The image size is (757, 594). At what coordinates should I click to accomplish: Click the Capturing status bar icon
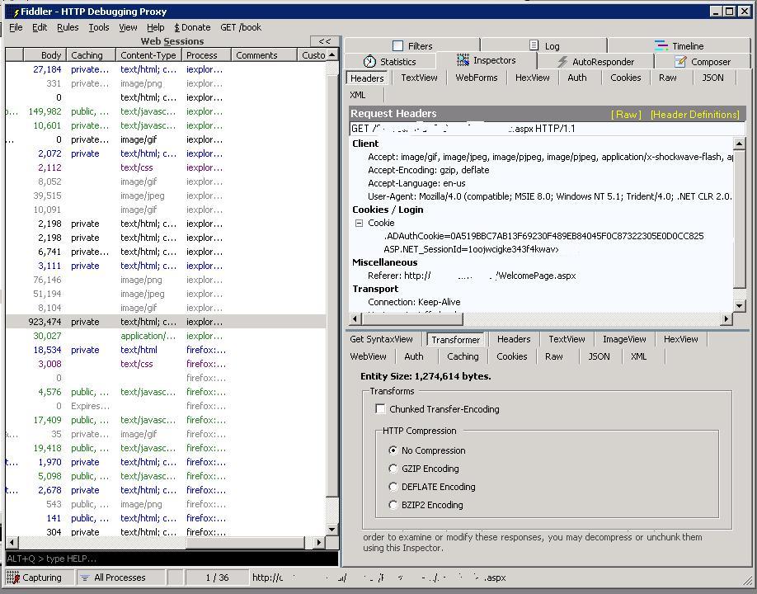[13, 577]
